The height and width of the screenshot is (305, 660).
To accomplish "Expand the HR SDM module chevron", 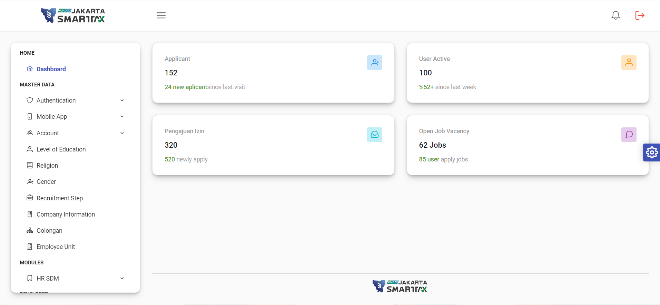I will (x=122, y=278).
